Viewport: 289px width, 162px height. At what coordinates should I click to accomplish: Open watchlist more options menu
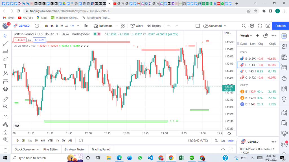[x=273, y=36]
